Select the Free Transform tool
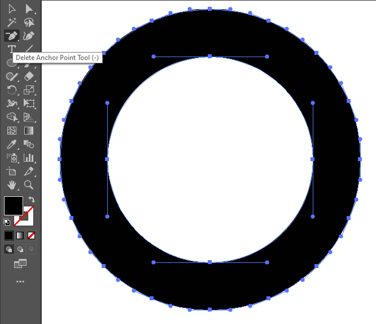Screen dimensions: 376x324 [x=29, y=103]
